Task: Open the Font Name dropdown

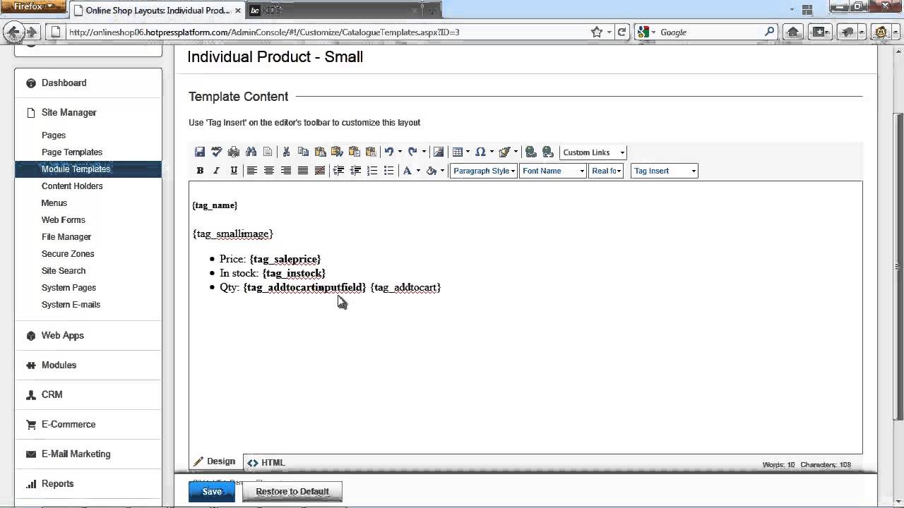Action: click(553, 171)
